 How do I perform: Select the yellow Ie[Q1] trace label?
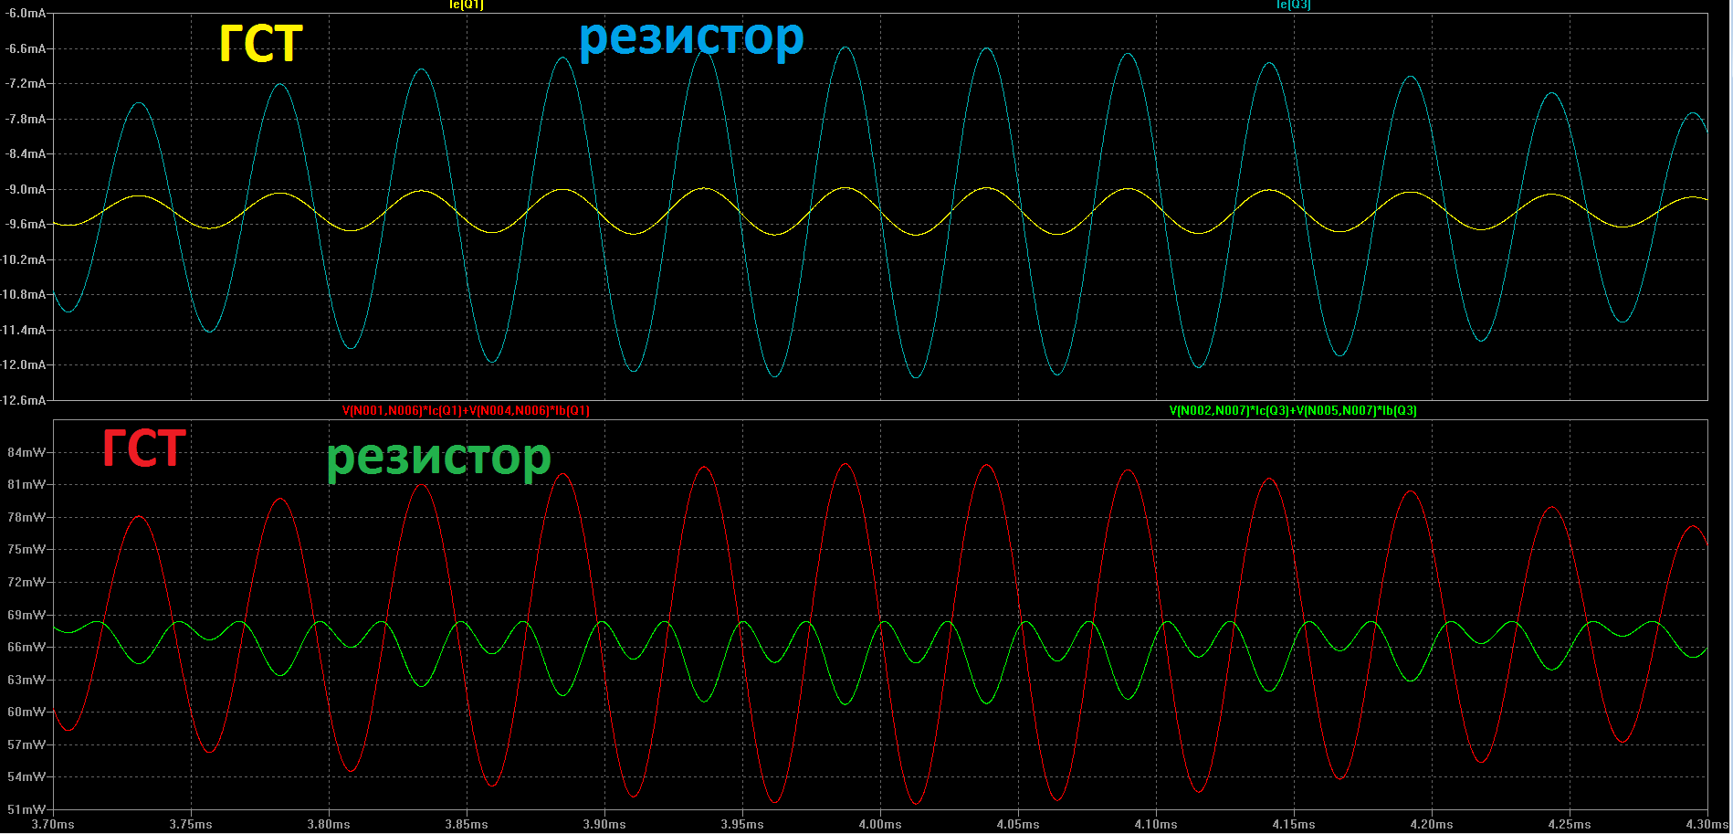pyautogui.click(x=467, y=5)
